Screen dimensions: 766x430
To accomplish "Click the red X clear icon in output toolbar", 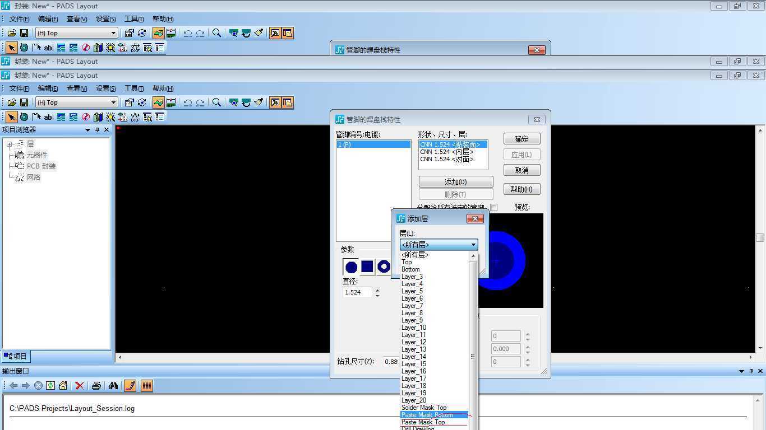I will click(x=80, y=385).
